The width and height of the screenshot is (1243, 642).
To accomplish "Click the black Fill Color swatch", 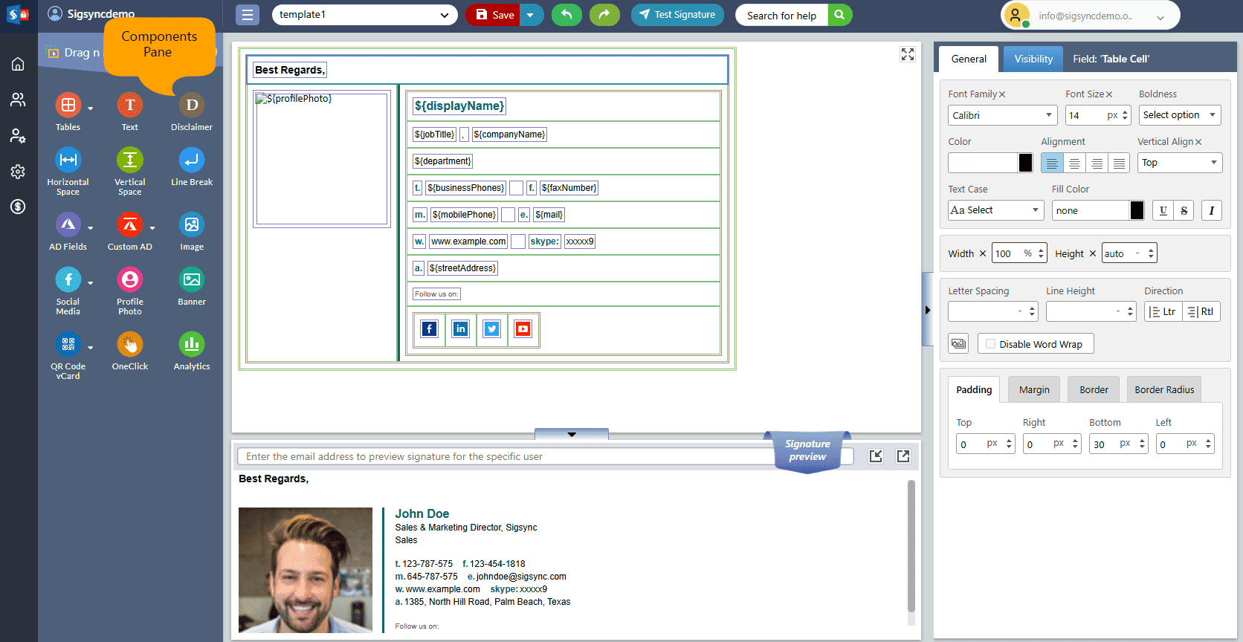I will pos(1137,210).
